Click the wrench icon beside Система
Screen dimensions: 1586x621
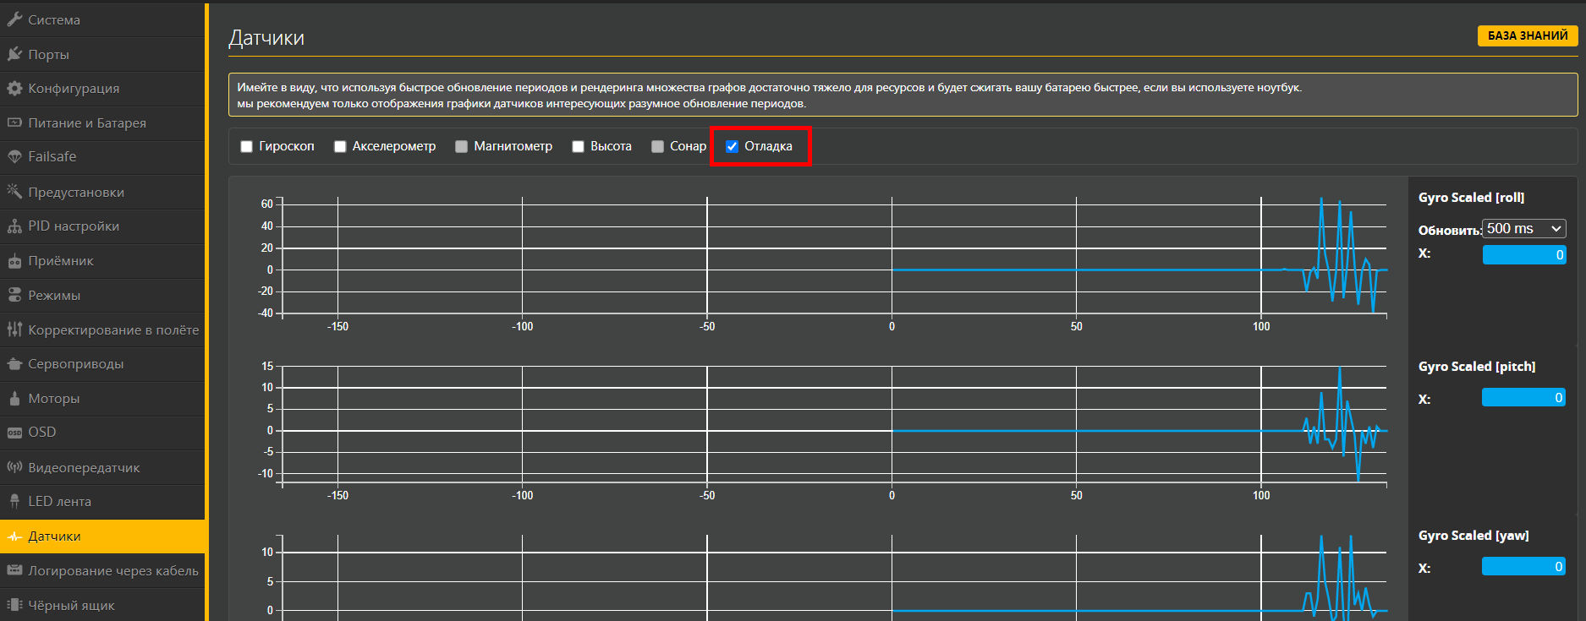point(14,19)
